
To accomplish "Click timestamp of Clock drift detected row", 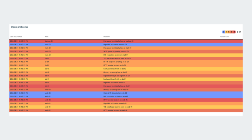I will (x=19, y=93).
